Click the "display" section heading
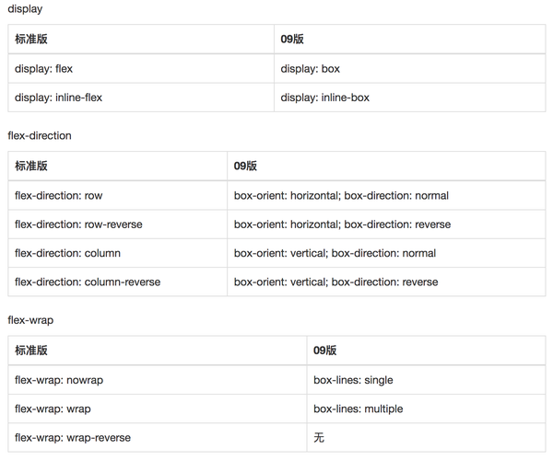 (x=25, y=9)
